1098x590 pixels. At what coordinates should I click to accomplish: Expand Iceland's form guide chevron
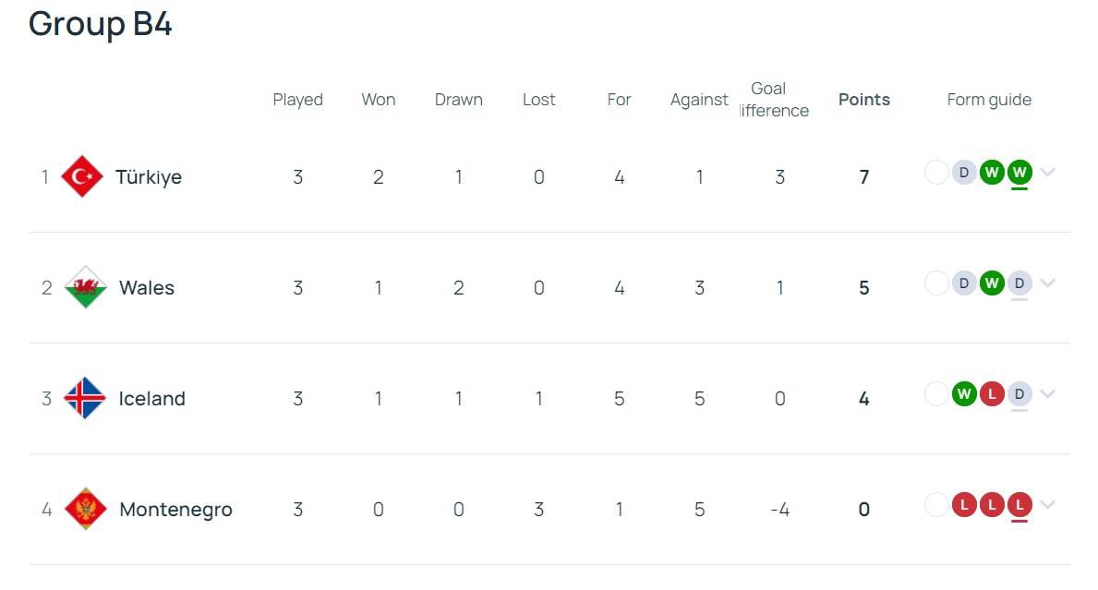[x=1047, y=394]
